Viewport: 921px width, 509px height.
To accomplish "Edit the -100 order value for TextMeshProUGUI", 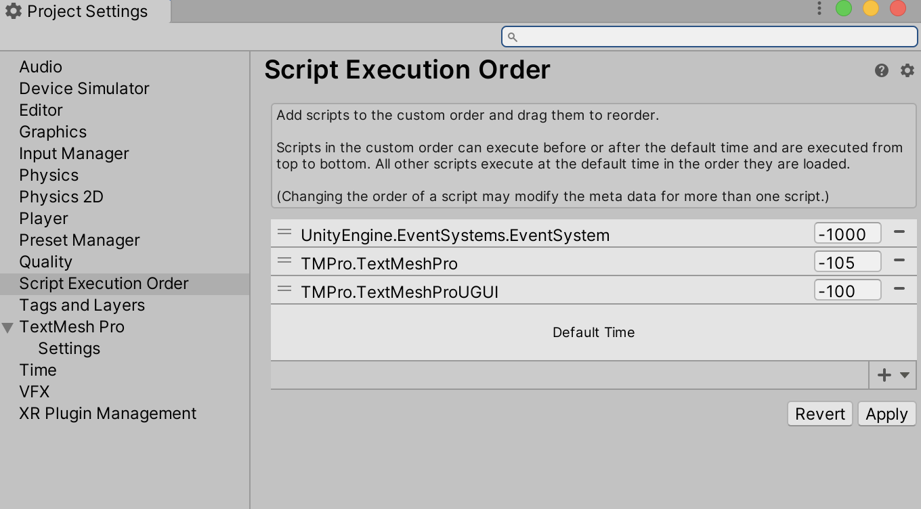I will tap(847, 290).
